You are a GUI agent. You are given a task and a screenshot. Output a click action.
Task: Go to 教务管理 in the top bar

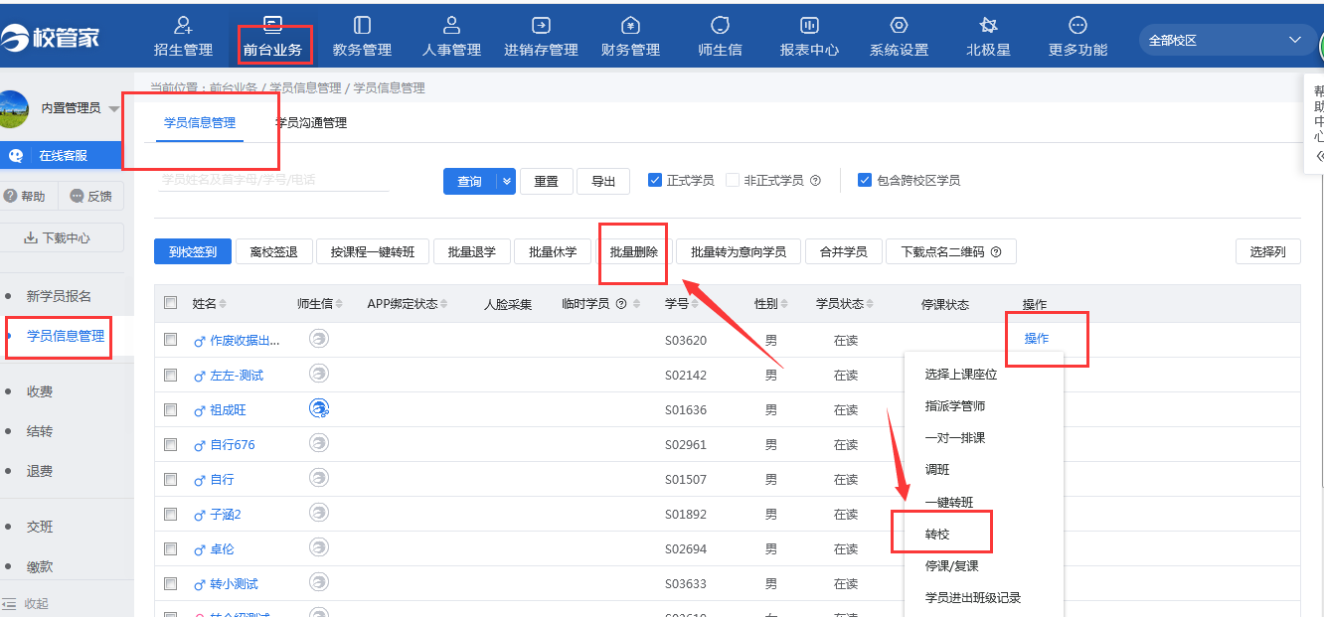coord(362,37)
